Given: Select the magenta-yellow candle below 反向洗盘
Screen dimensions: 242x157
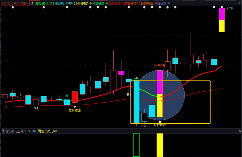Looking at the screenshot, I should (x=160, y=94).
